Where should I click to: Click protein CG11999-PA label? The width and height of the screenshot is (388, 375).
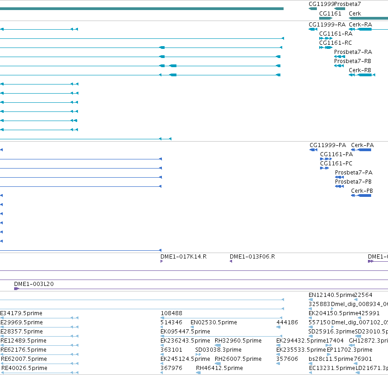(328, 145)
